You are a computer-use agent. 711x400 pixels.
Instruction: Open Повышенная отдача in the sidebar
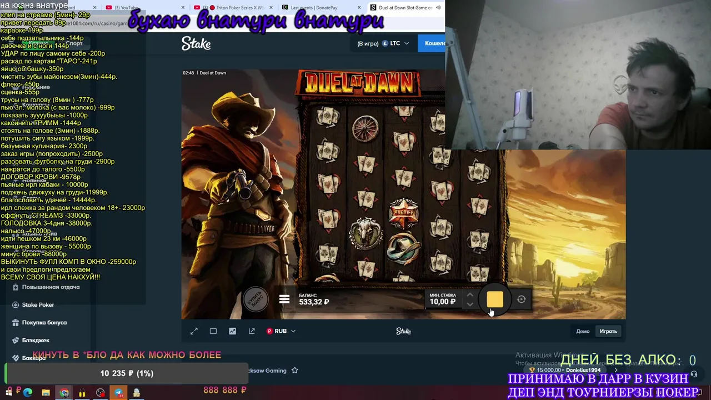[51, 287]
